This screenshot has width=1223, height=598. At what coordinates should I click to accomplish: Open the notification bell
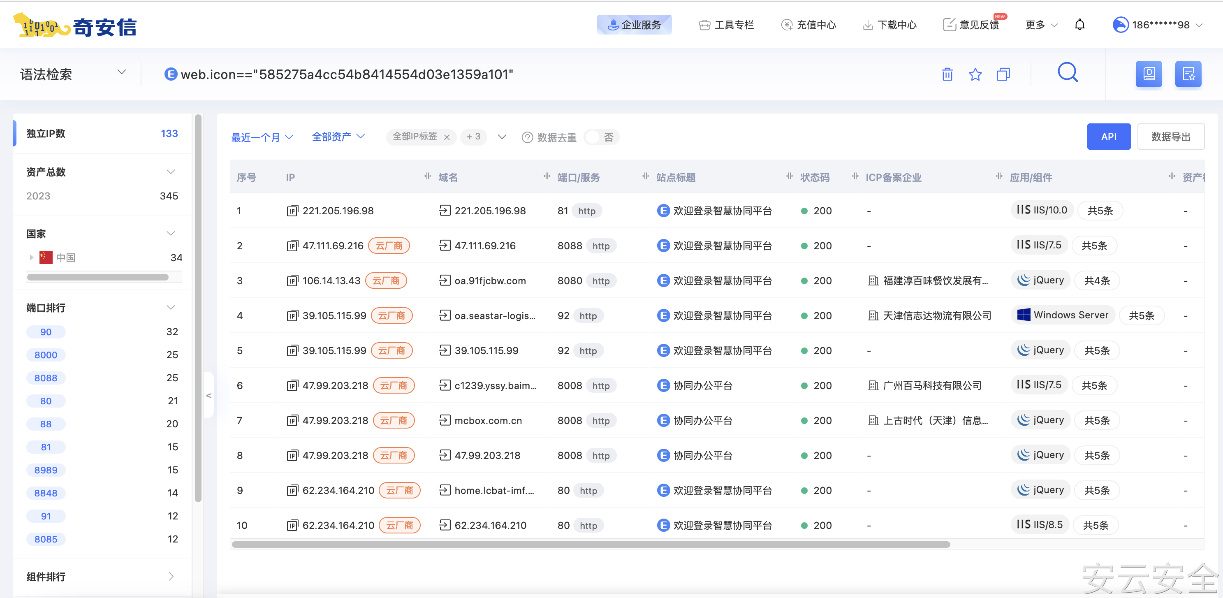1079,25
